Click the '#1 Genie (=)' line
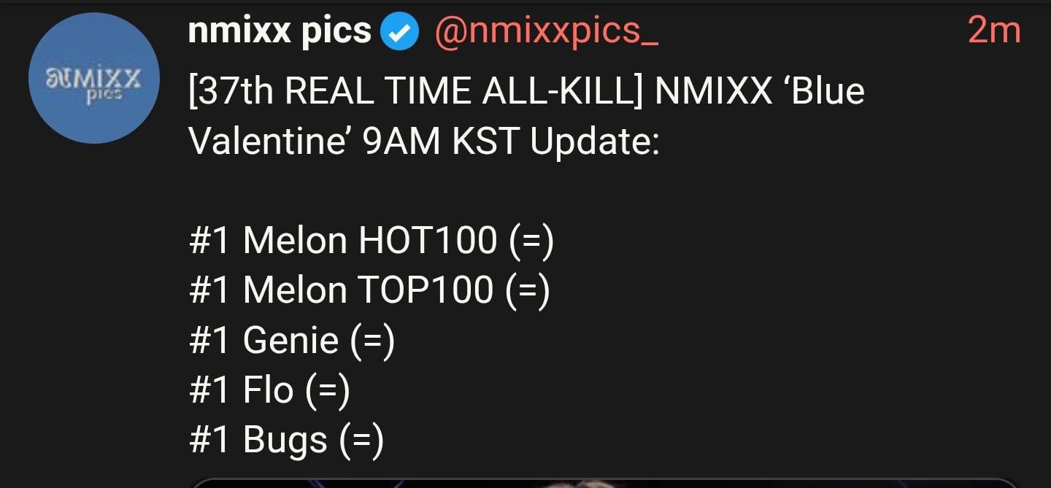This screenshot has height=488, width=1051. point(291,341)
